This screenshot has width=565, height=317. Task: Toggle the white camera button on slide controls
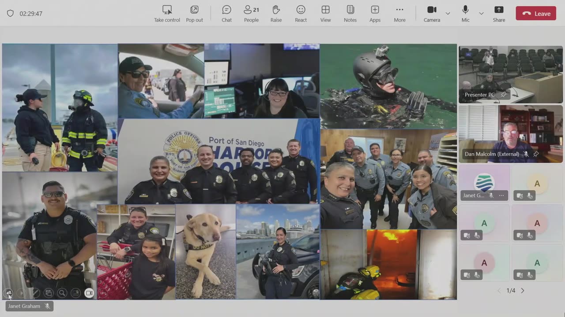coord(89,293)
